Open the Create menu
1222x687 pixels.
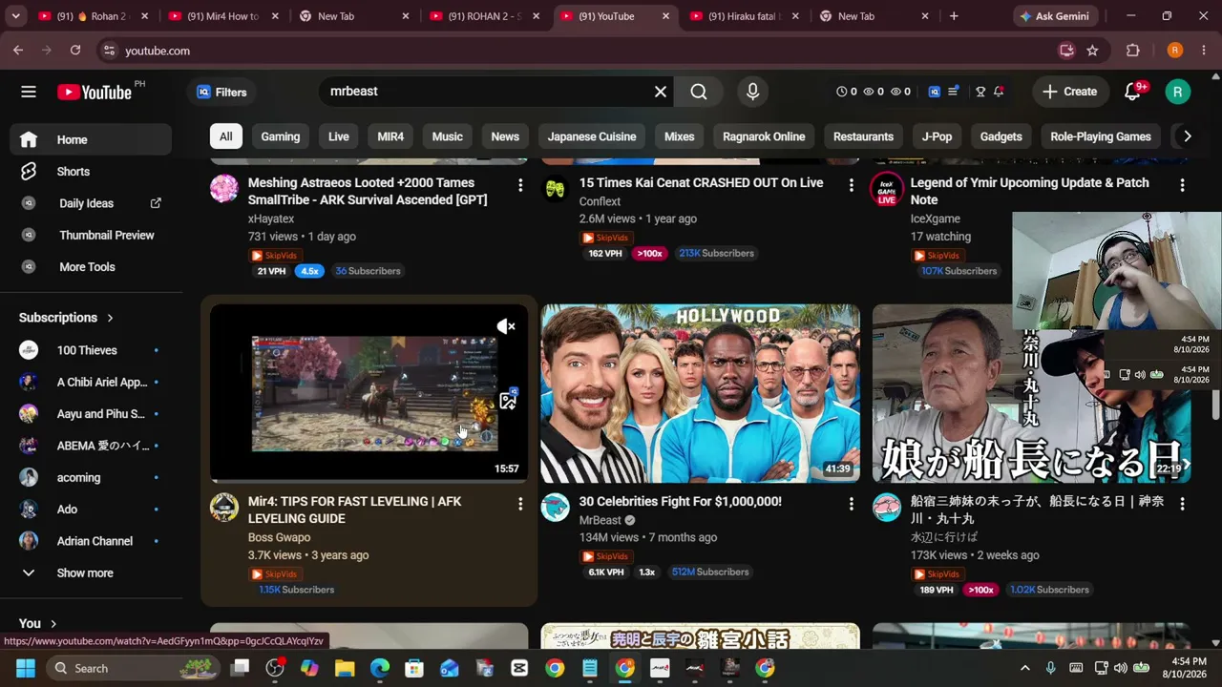click(x=1070, y=92)
